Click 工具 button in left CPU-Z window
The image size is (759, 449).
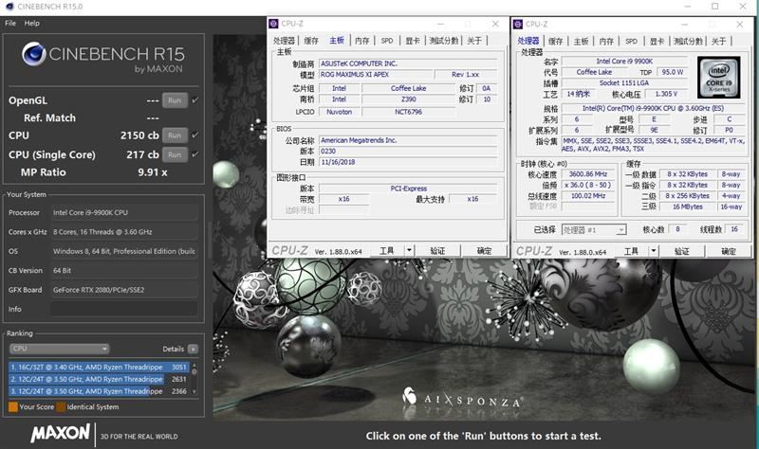tap(387, 250)
